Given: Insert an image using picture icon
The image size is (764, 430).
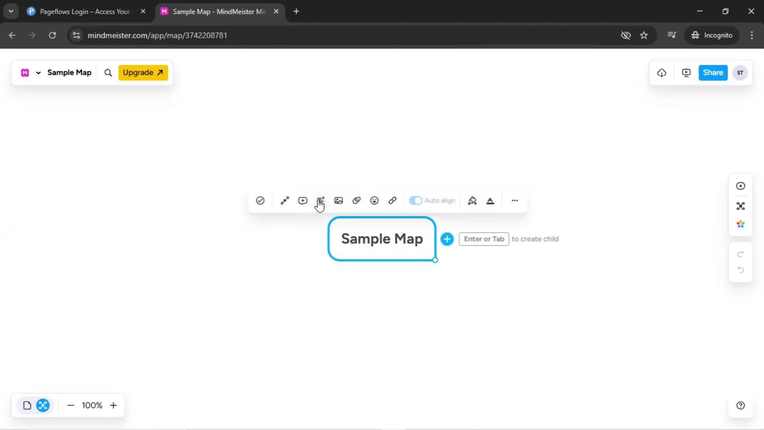Looking at the screenshot, I should click(x=339, y=200).
